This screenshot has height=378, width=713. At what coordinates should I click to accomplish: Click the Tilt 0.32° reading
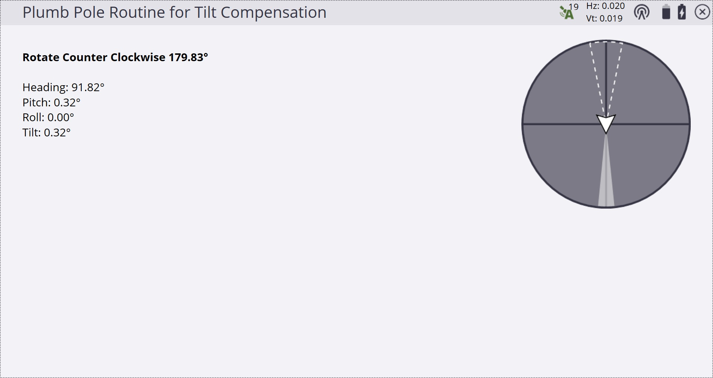click(46, 133)
